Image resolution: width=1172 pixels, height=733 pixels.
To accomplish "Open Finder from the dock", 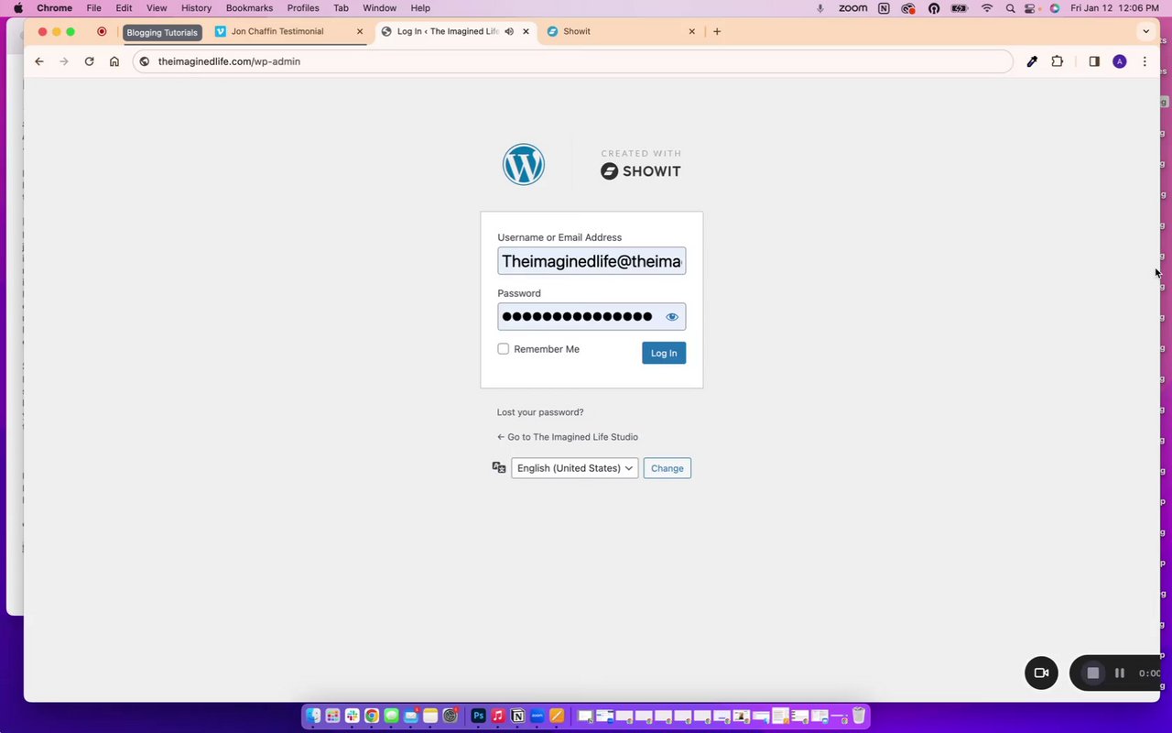I will [313, 716].
